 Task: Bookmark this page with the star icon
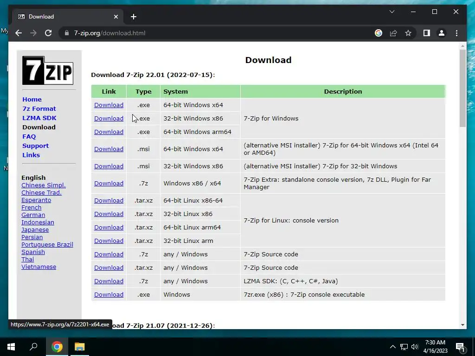pos(408,33)
